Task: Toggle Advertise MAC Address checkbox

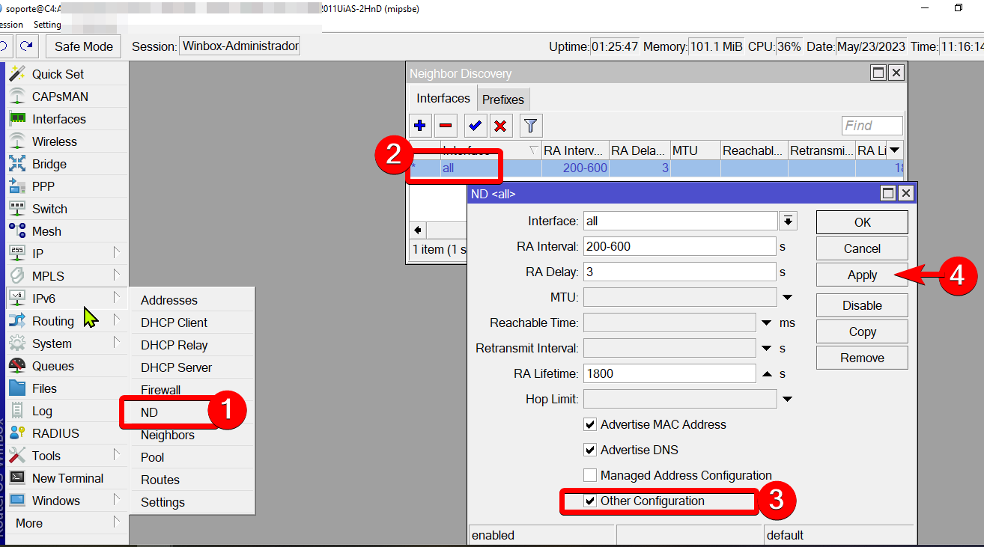Action: [590, 424]
